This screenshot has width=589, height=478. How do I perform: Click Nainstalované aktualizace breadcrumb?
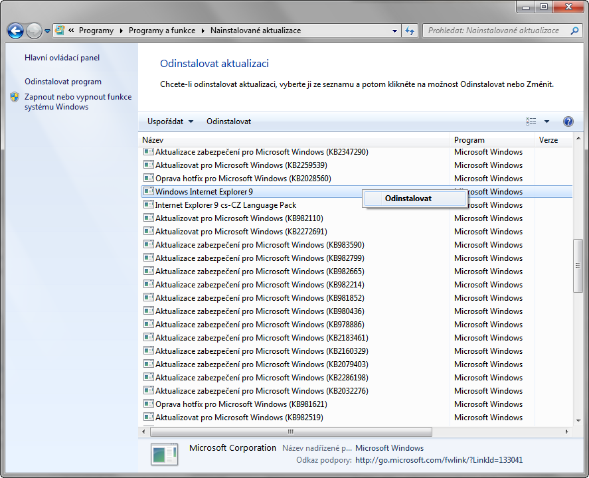click(x=256, y=31)
